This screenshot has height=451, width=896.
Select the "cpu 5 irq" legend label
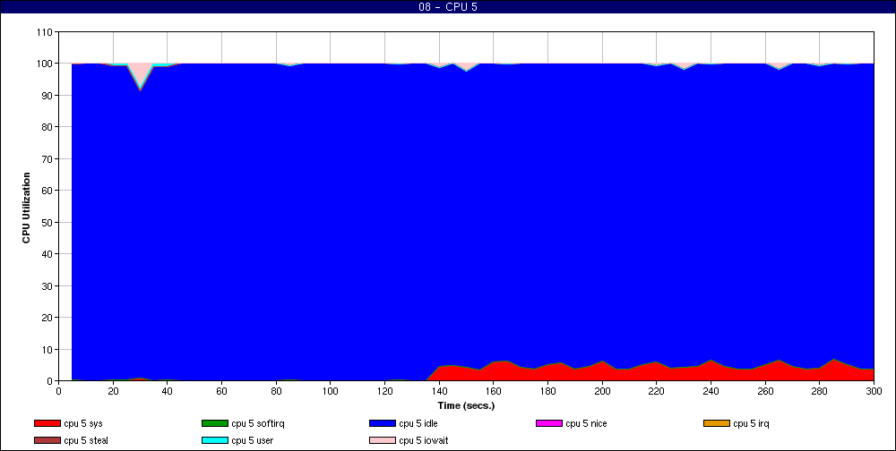751,423
